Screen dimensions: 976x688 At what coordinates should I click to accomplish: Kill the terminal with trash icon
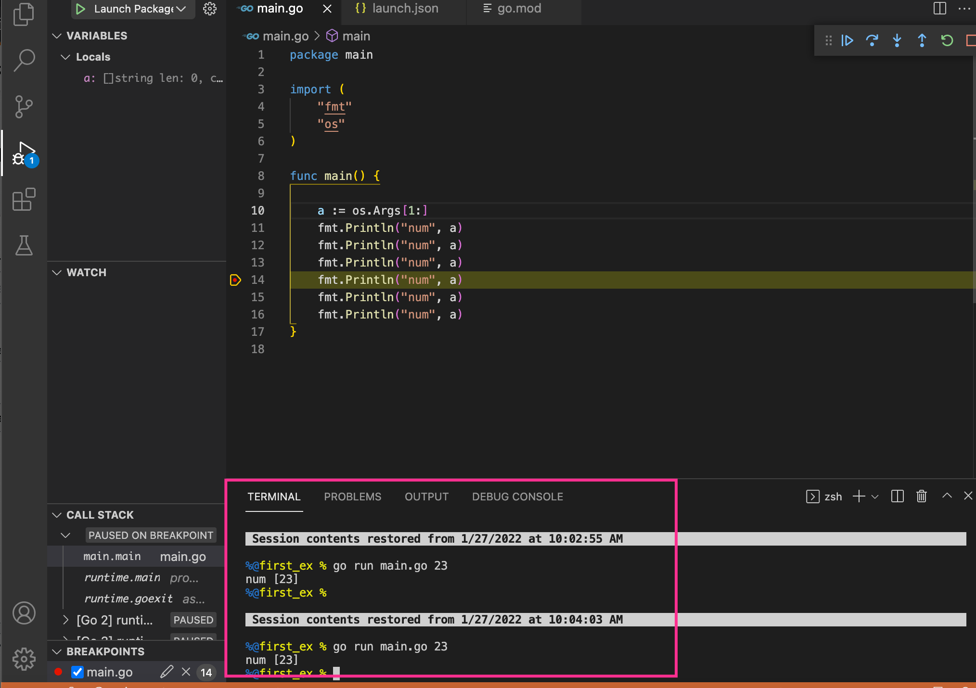pos(922,496)
